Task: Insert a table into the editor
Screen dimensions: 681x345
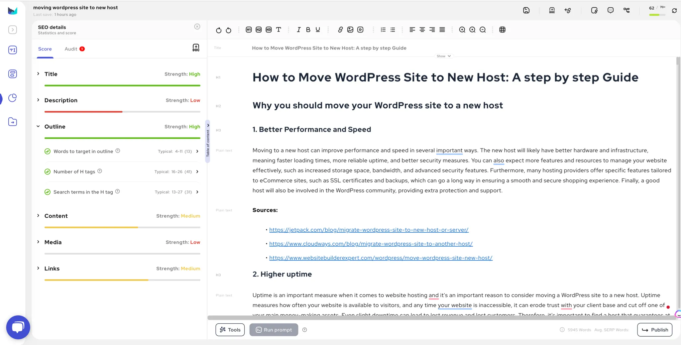Action: tap(502, 30)
